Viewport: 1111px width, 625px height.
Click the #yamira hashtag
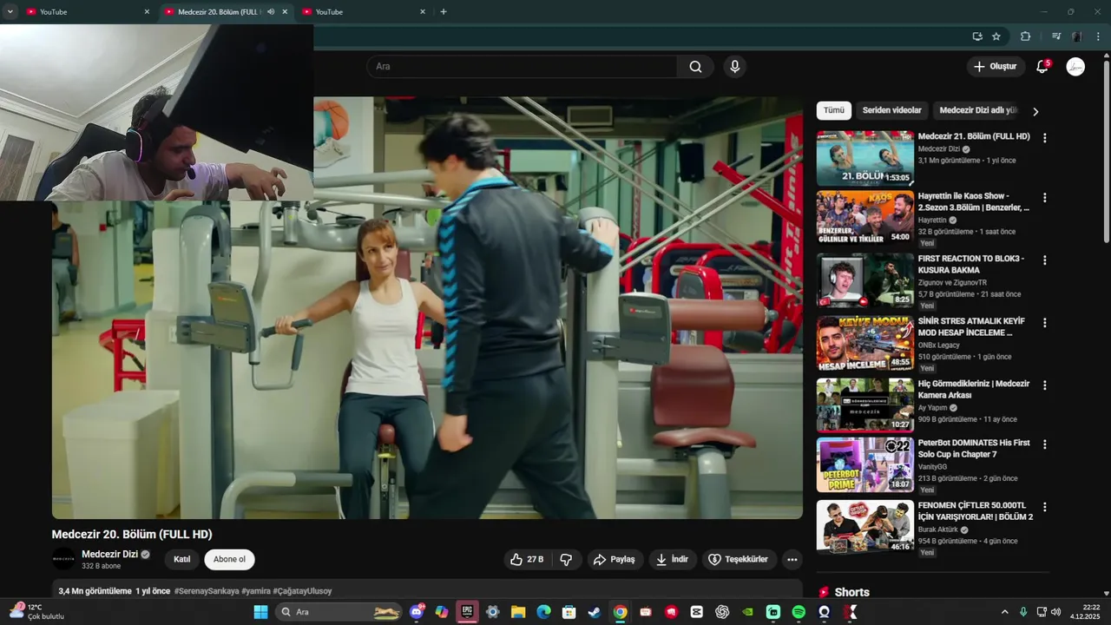click(x=256, y=591)
